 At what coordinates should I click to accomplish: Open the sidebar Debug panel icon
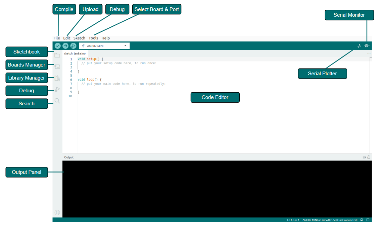[57, 89]
